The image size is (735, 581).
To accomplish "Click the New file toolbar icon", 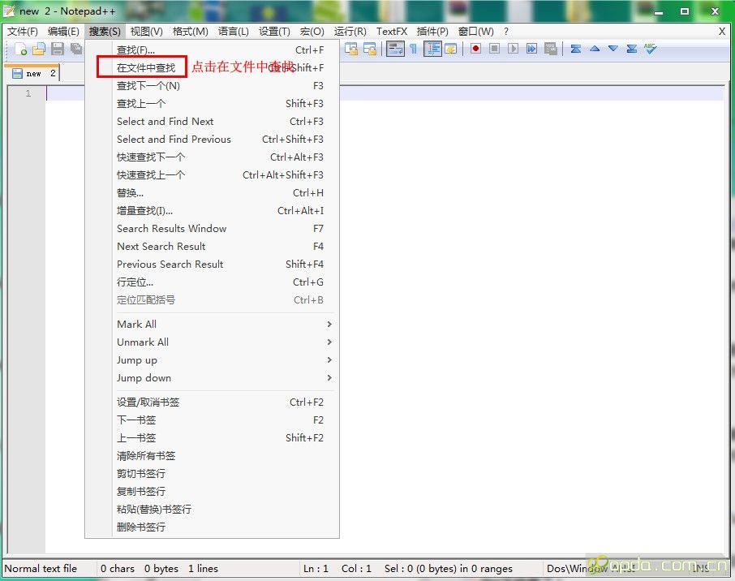I will [22, 49].
